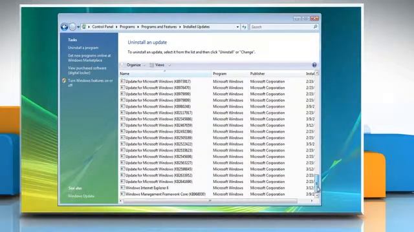Click the icon of update KB2545698
The width and height of the screenshot is (414, 232).
tap(122, 157)
